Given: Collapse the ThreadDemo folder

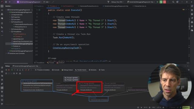Looking at the screenshot, I should tap(10, 31).
